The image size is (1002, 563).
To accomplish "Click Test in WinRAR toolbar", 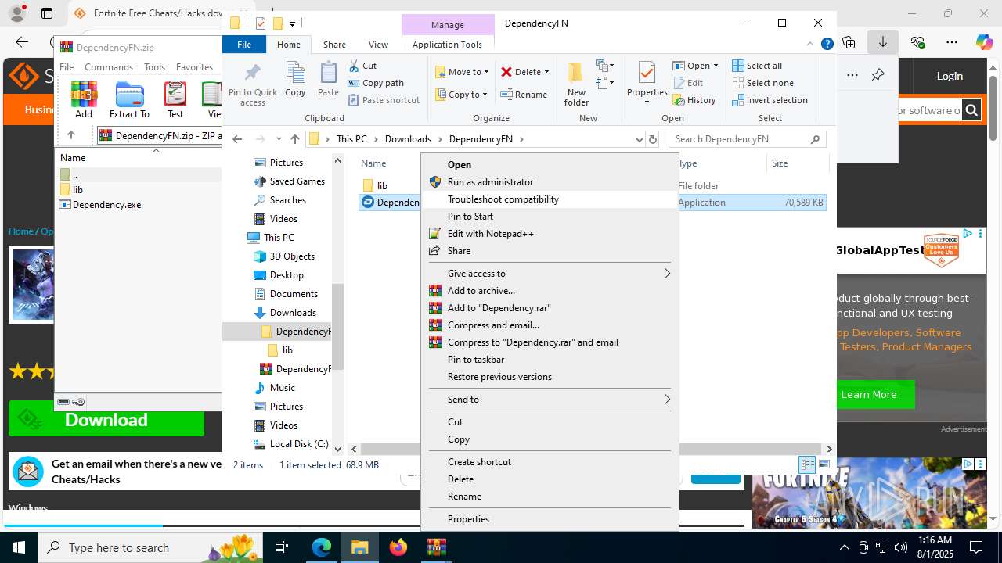I will coord(175,99).
